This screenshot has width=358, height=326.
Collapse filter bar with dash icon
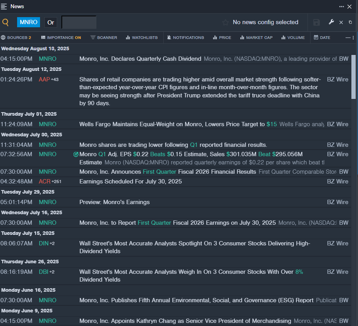[348, 37]
